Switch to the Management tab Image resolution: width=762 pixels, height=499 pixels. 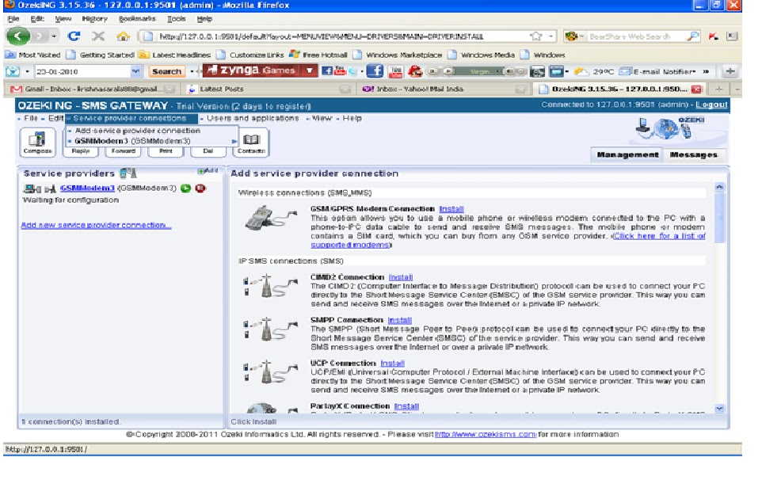coord(627,154)
